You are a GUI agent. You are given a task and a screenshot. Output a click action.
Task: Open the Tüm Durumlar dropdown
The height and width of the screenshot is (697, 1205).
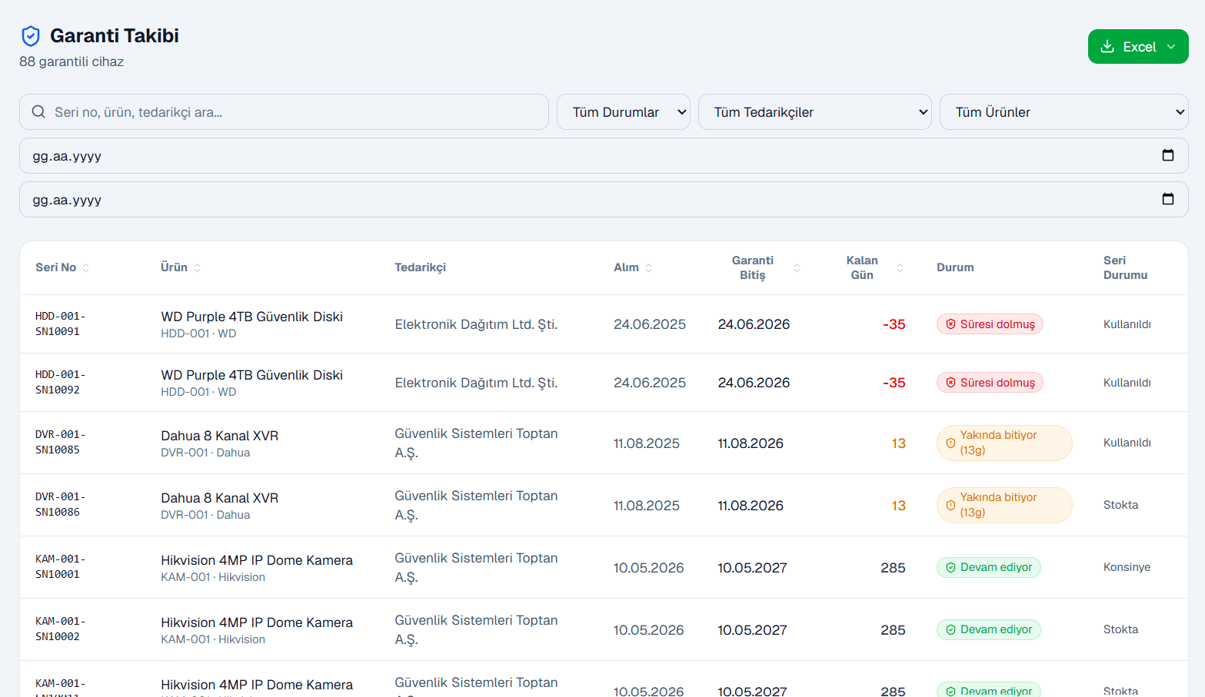pyautogui.click(x=624, y=112)
